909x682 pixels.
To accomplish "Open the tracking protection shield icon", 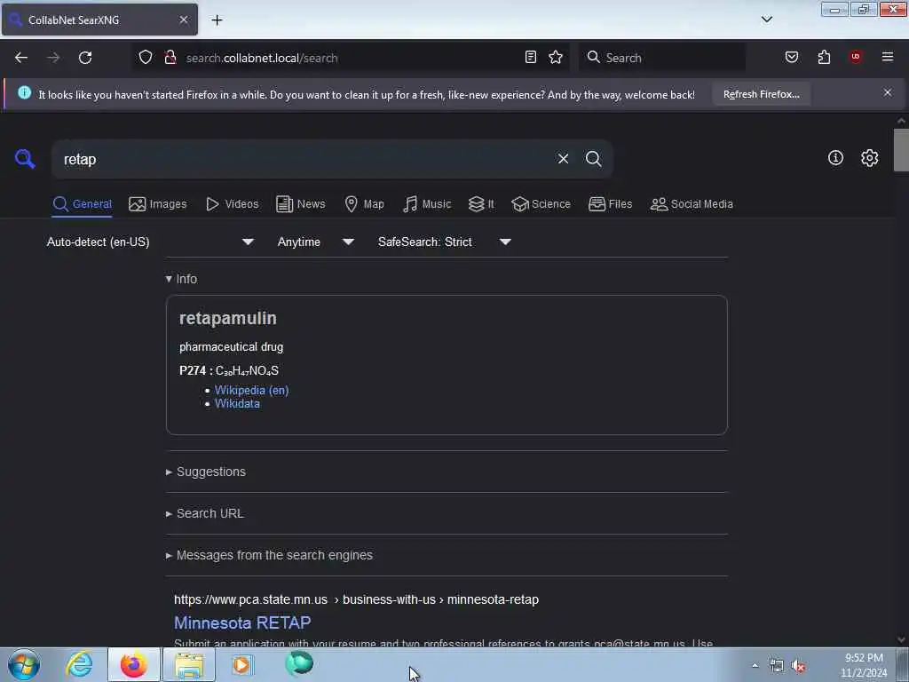I will coord(146,58).
